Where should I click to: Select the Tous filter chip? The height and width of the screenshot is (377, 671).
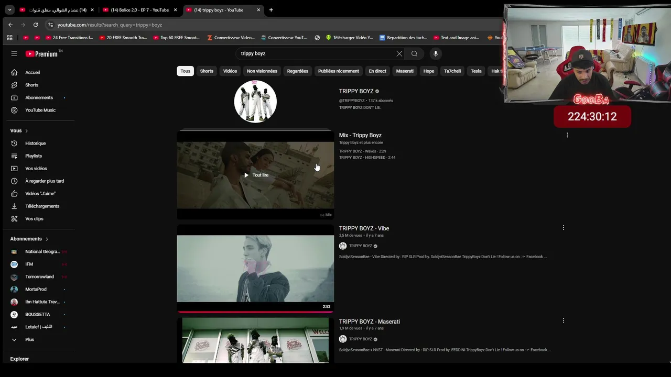point(186,71)
